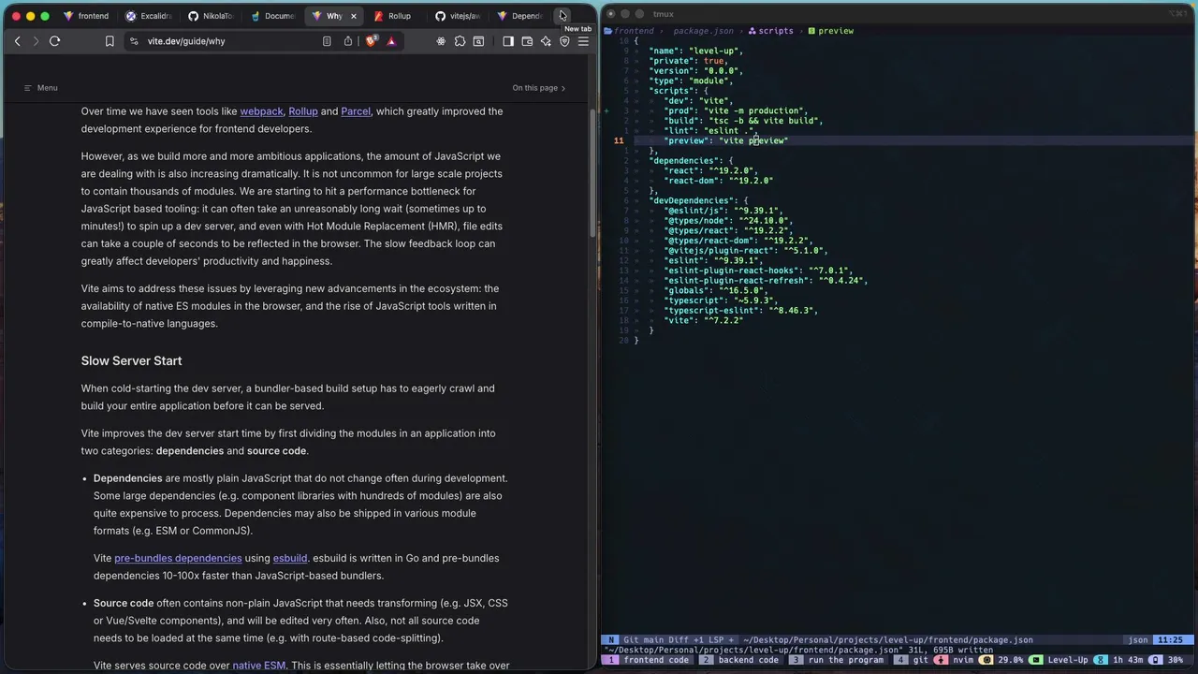Screen dimensions: 1198x674
Task: Open the Rollup link in the paragraph
Action: (303, 111)
